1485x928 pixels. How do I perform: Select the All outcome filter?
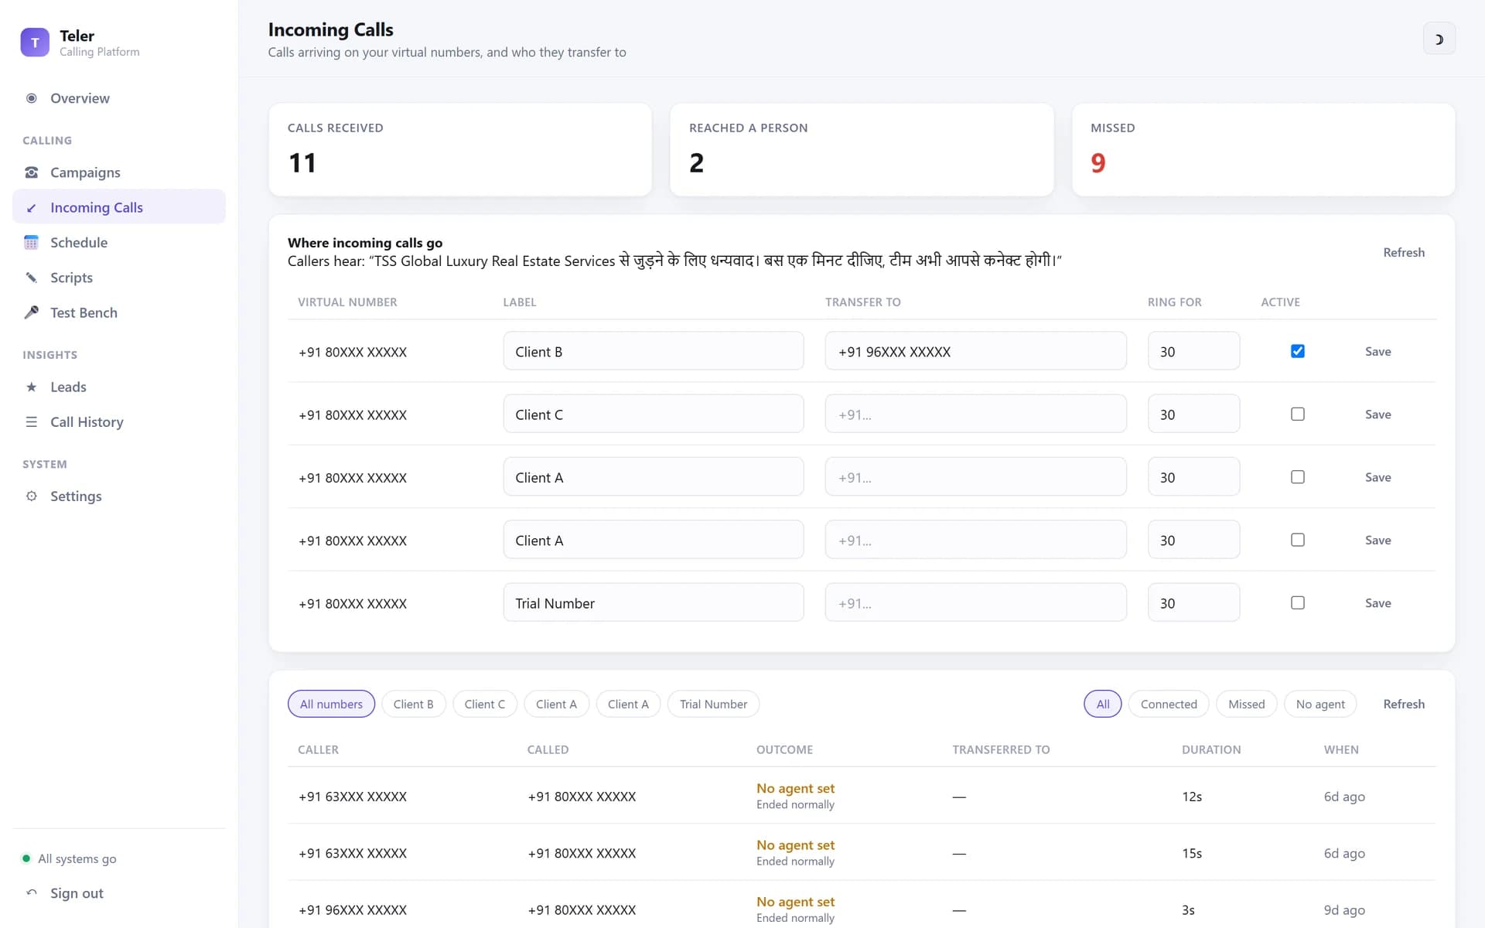pyautogui.click(x=1103, y=704)
